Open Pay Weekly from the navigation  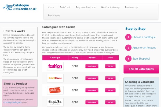click(x=54, y=16)
